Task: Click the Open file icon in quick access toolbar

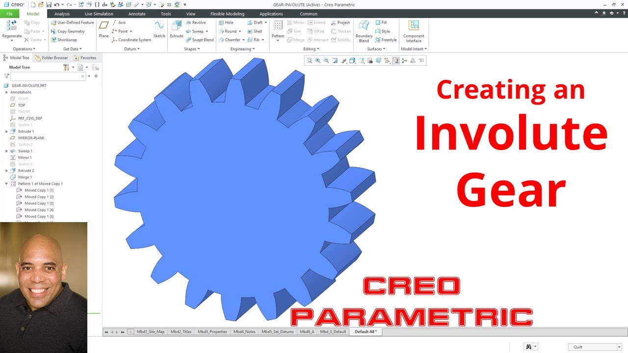Action: pos(41,4)
